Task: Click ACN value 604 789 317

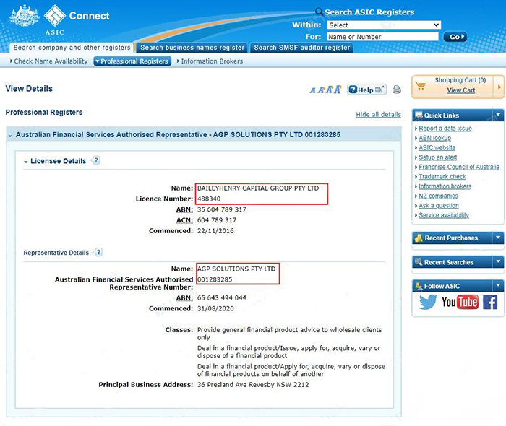Action: (217, 220)
